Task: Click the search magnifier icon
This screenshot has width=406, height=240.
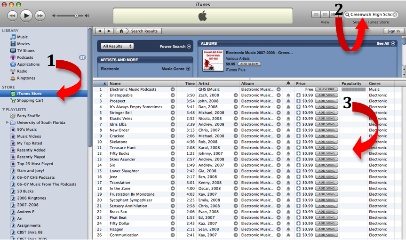Action: pyautogui.click(x=347, y=15)
